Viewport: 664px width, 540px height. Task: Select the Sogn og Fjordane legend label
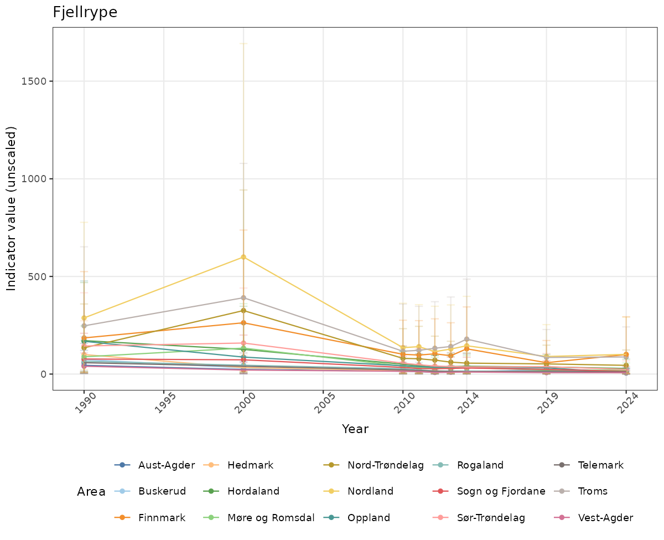coord(501,491)
